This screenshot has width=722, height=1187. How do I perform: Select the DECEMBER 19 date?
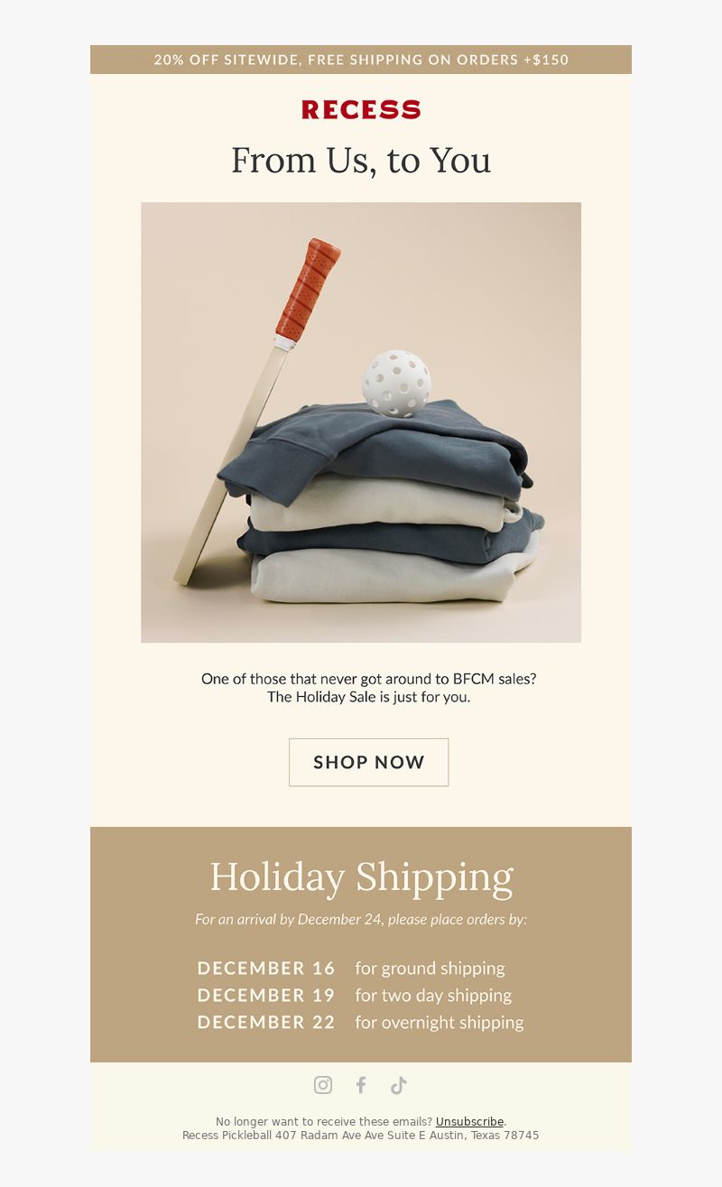pos(266,995)
